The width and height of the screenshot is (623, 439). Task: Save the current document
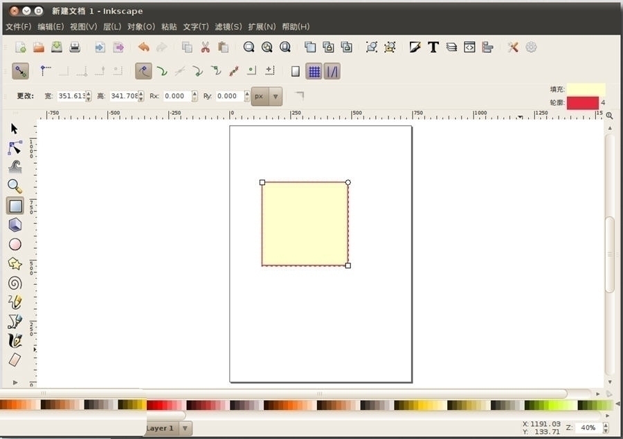(55, 46)
